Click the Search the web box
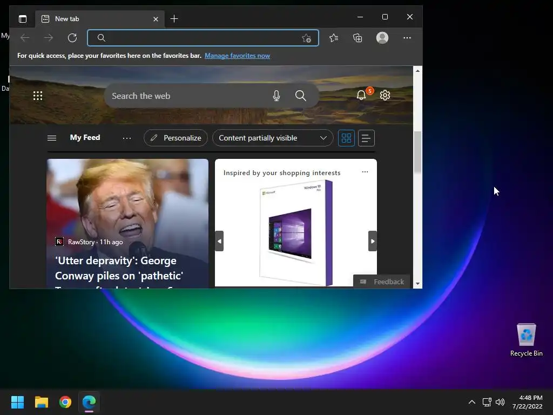The height and width of the screenshot is (415, 553). click(212, 96)
